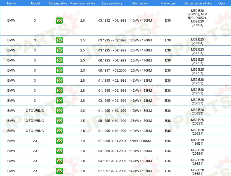Click fuel icon for Z3 07.1997 -> 06.2000 row
Image resolution: width=231 pixels, height=176 pixels.
(59, 171)
